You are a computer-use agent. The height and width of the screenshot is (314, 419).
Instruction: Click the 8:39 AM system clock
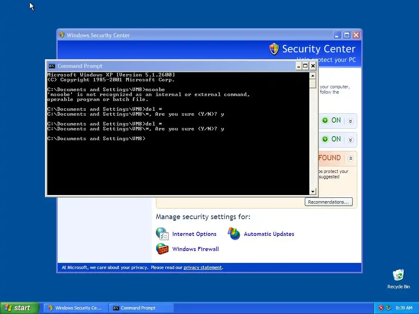click(404, 308)
